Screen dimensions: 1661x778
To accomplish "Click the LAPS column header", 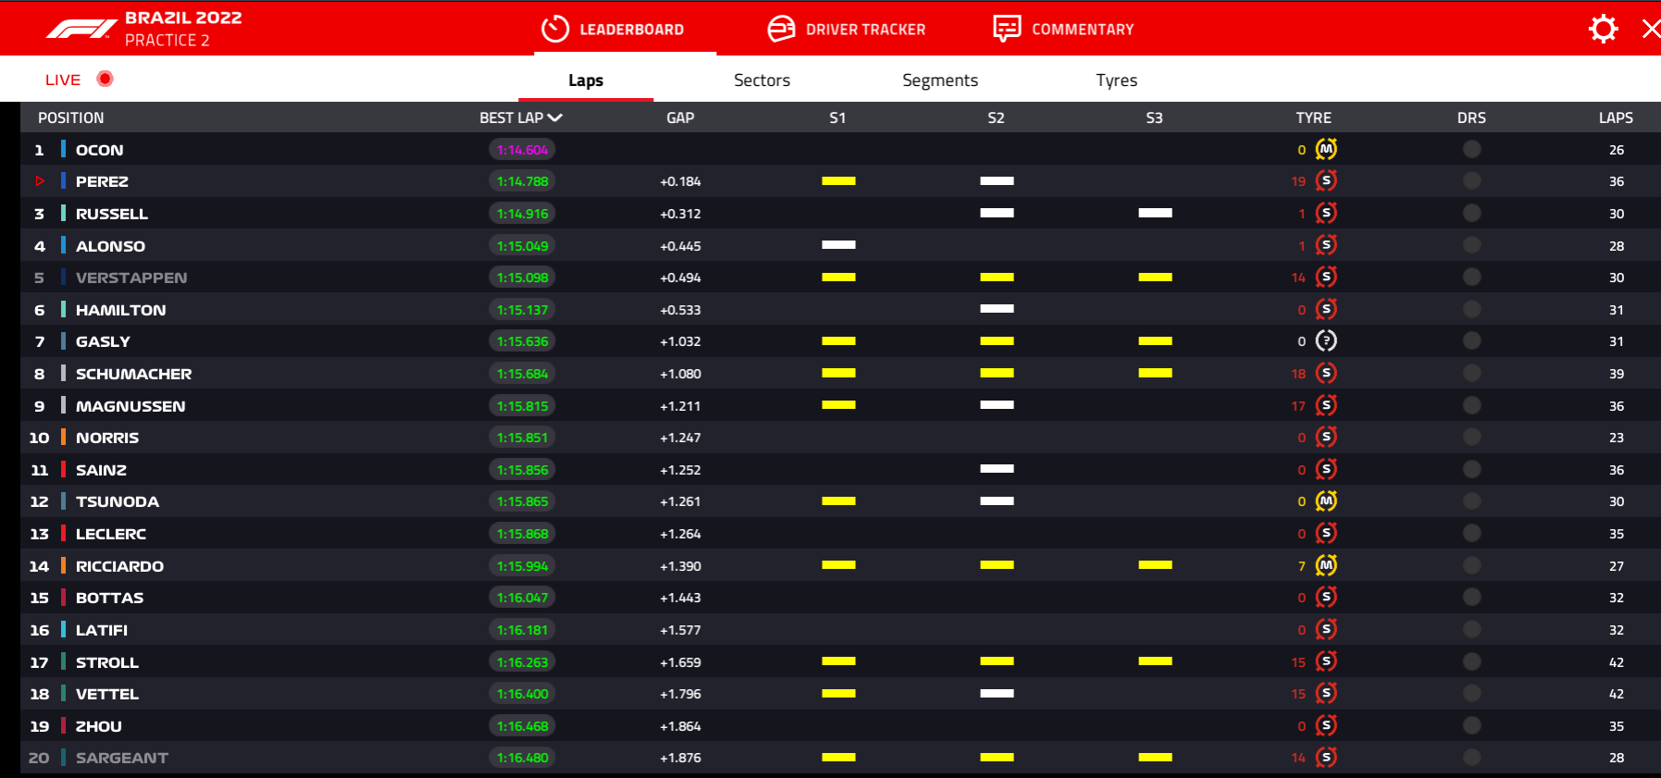I will 1616,117.
